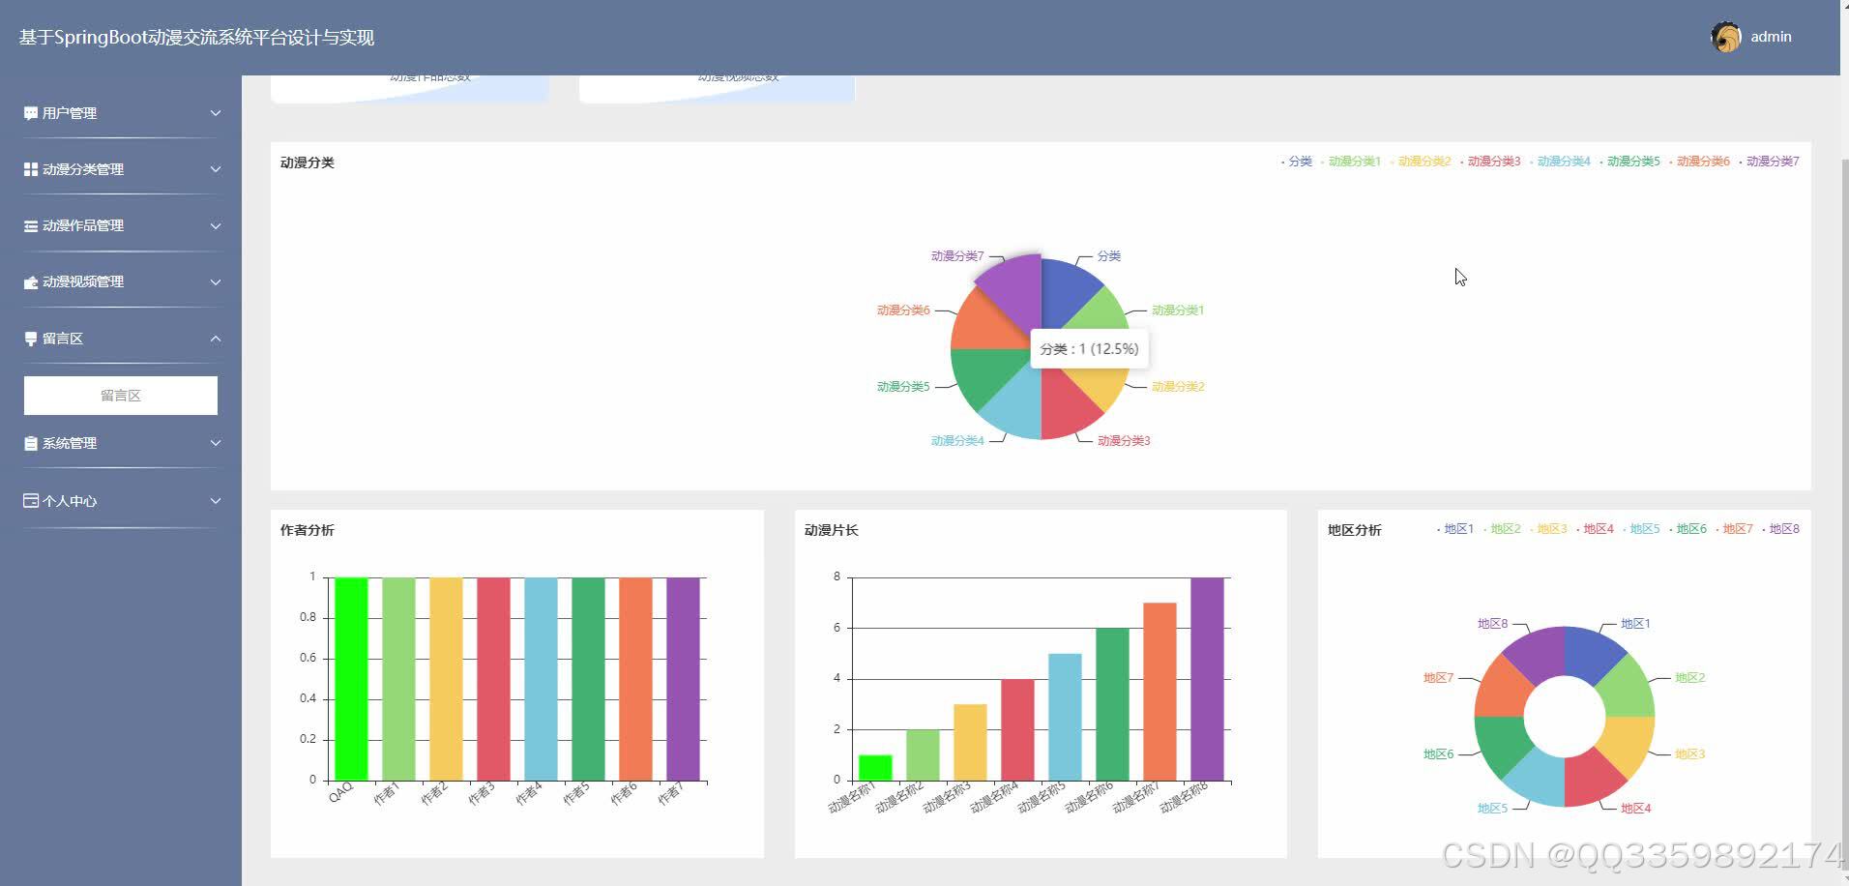Click the 动漫分类 chart title

(308, 162)
